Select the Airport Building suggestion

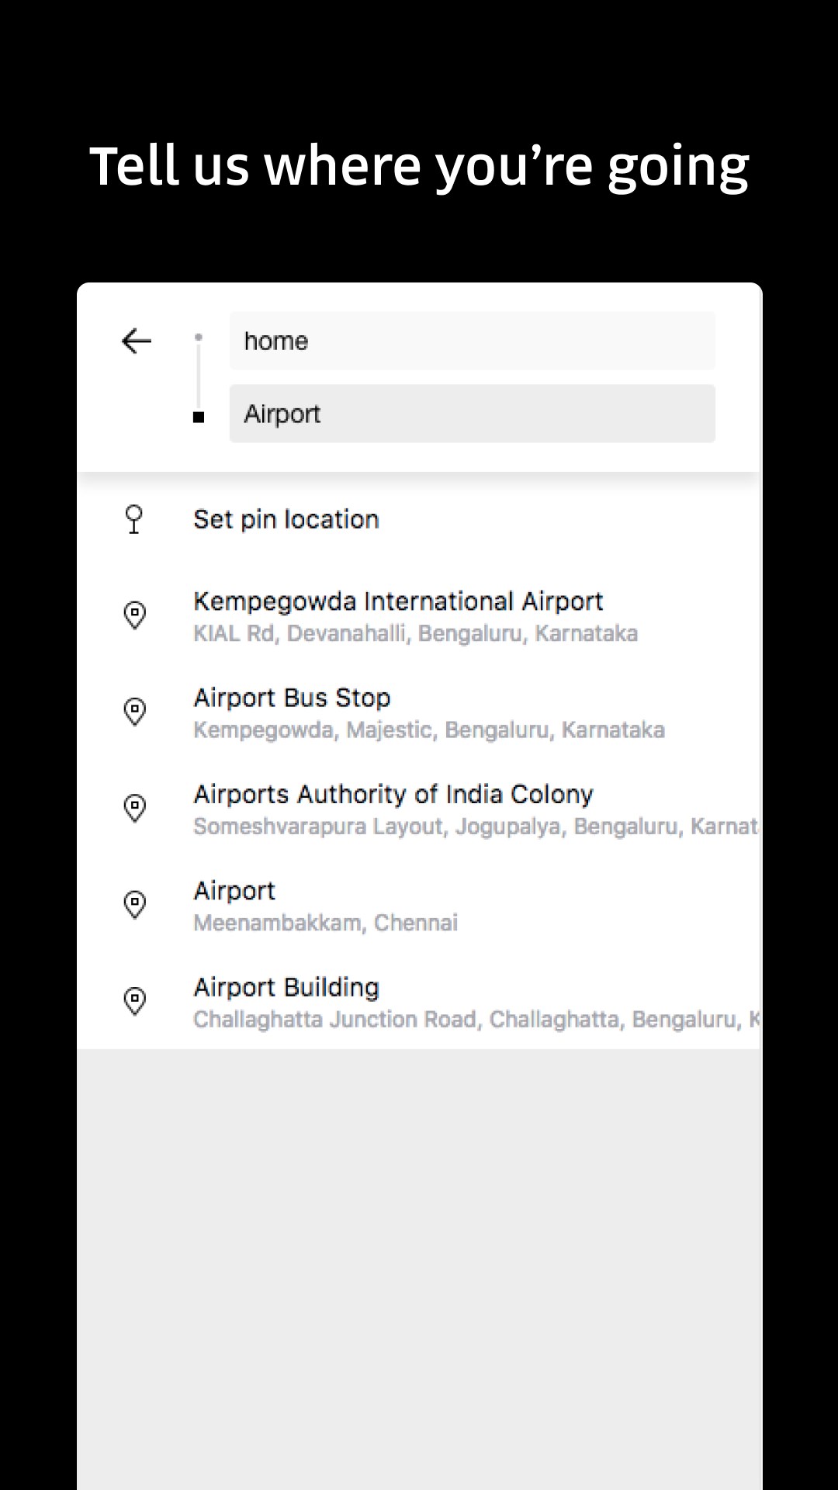pyautogui.click(x=286, y=987)
